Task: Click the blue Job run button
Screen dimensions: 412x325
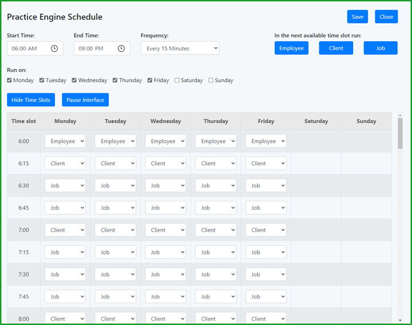Action: click(381, 48)
